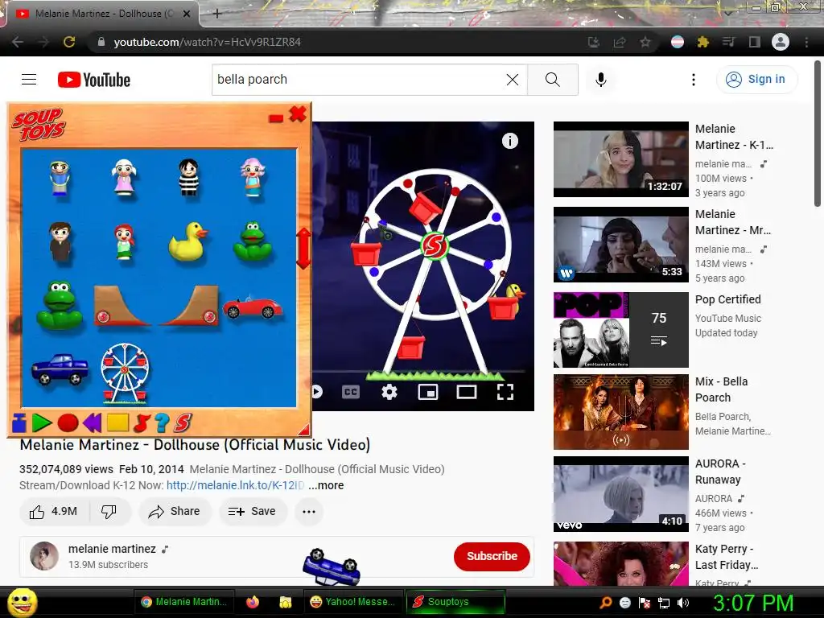The height and width of the screenshot is (618, 824).
Task: Minimize Soup Toys with the red dash
Action: click(276, 118)
